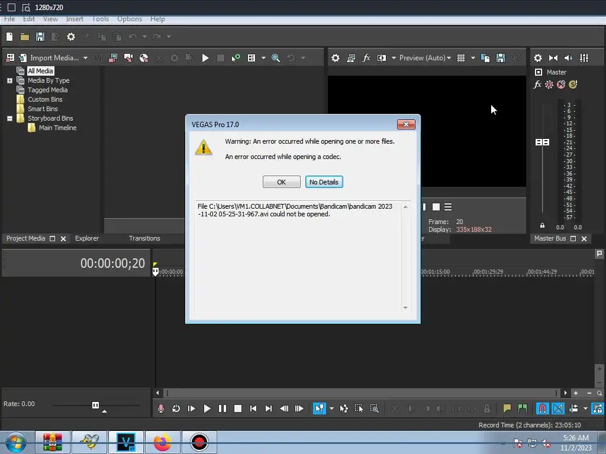Expand the Media By Type node
The width and height of the screenshot is (606, 454).
[x=9, y=80]
